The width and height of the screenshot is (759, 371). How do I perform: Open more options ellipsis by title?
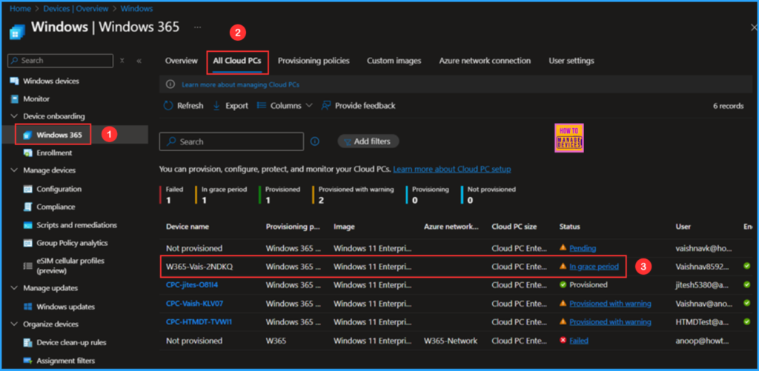[197, 27]
